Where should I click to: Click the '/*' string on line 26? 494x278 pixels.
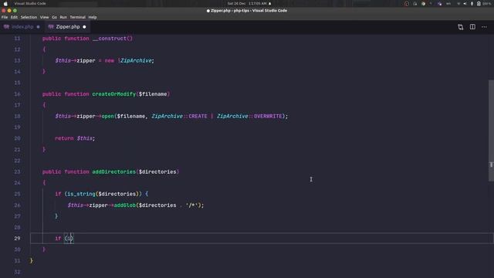coord(192,205)
